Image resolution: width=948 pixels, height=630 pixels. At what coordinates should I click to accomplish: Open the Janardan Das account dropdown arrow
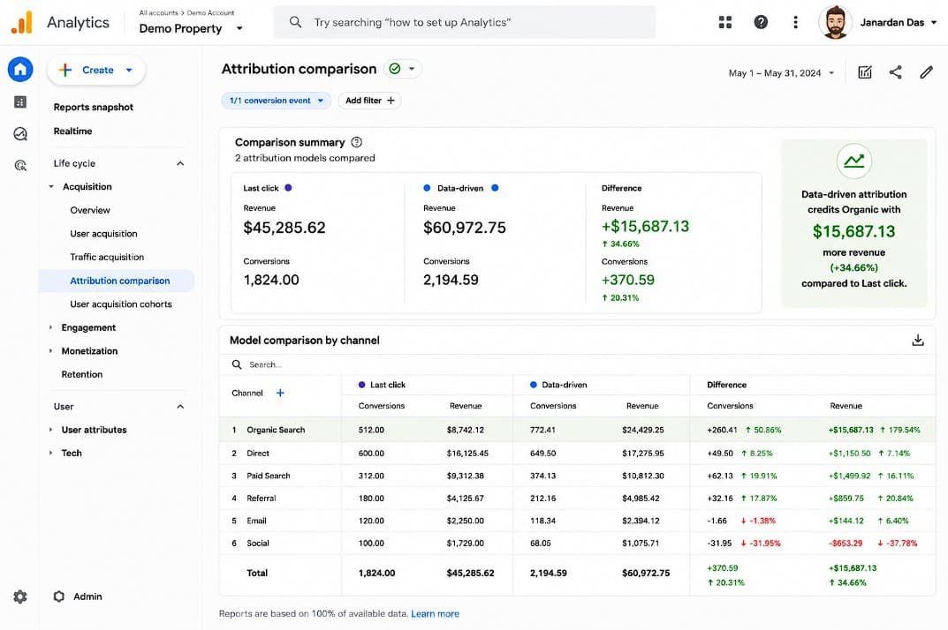(x=934, y=22)
